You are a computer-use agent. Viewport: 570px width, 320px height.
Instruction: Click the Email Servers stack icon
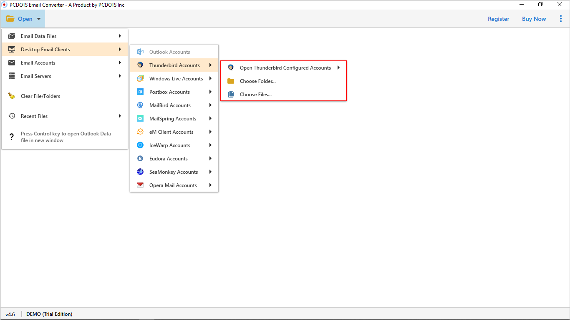coord(12,76)
